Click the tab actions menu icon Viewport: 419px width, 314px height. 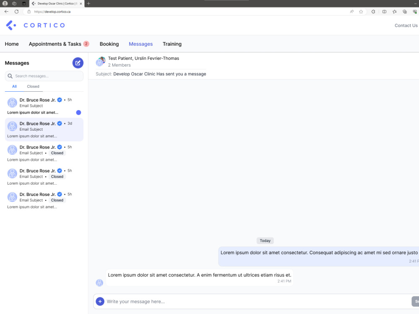point(24,3)
